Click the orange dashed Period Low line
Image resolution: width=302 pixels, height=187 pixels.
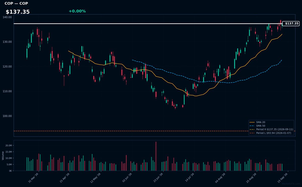point(154,131)
